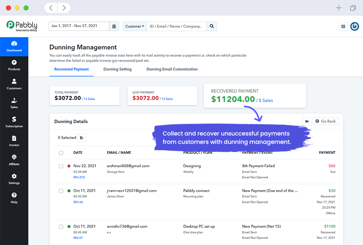The image size is (363, 245).
Task: Click the video tutorial camera icon
Action: point(307,121)
